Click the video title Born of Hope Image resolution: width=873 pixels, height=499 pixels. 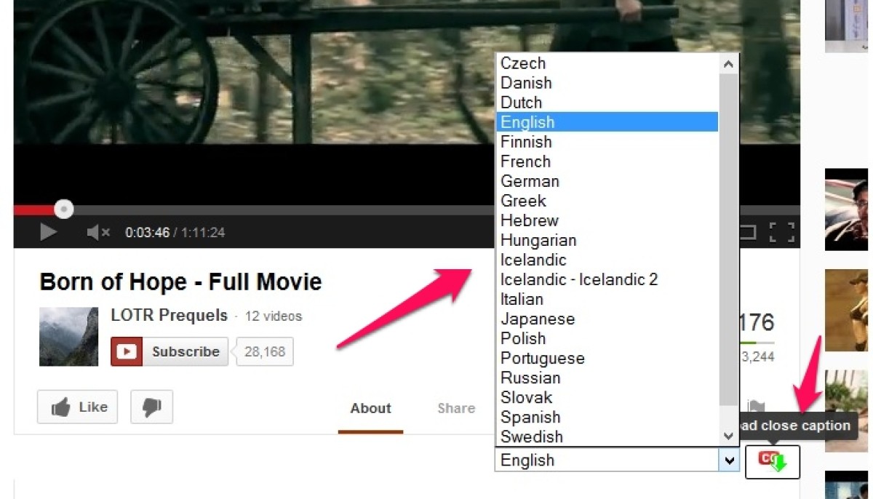[180, 282]
